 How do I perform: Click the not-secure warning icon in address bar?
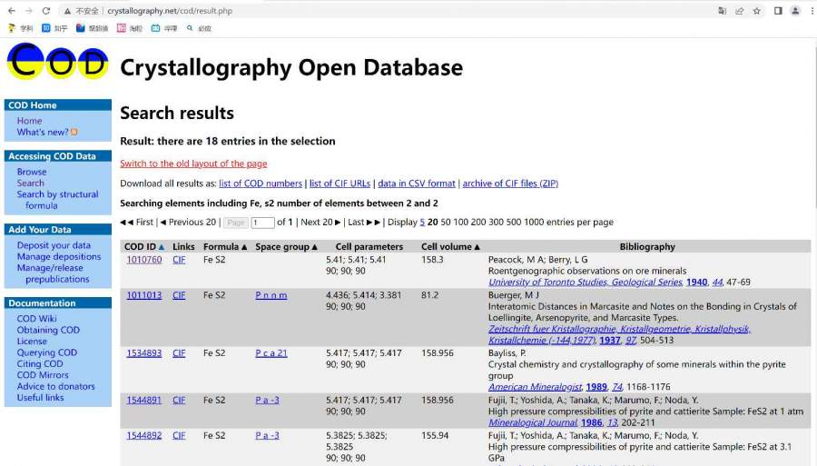[68, 11]
